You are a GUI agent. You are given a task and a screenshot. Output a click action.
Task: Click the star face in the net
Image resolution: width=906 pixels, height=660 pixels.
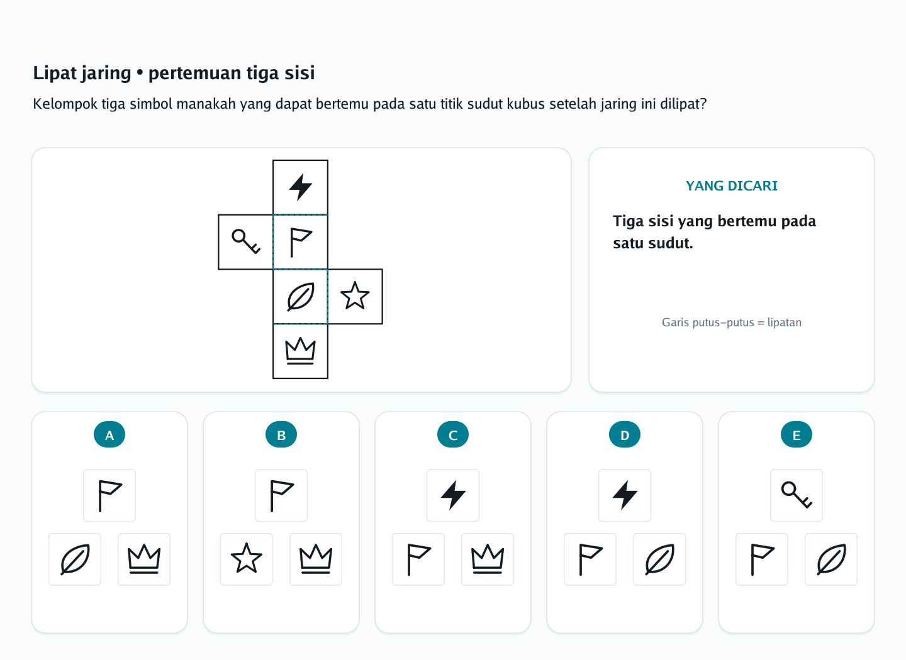coord(355,297)
